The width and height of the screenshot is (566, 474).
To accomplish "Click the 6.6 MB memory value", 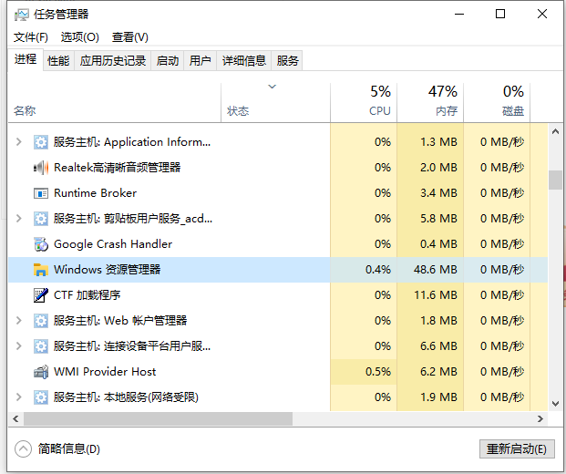I will 438,346.
